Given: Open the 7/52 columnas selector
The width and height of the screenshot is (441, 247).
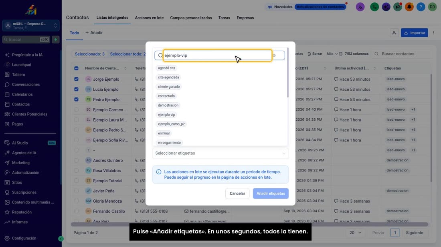Looking at the screenshot, I should (354, 54).
